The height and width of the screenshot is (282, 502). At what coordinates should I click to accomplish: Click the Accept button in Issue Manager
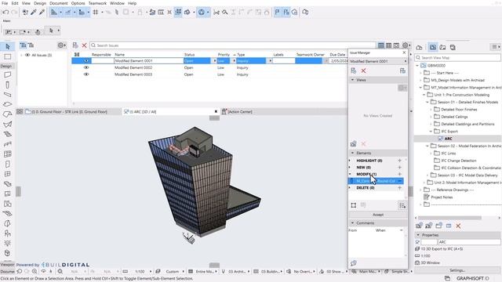(x=378, y=215)
